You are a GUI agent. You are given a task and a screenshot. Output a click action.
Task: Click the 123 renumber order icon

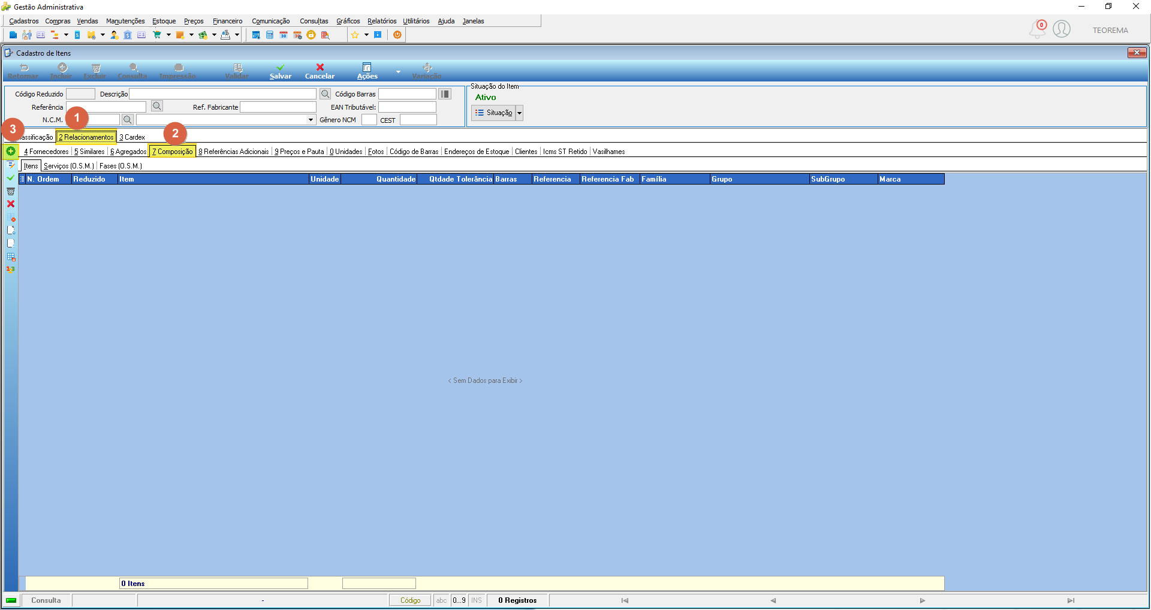(11, 270)
